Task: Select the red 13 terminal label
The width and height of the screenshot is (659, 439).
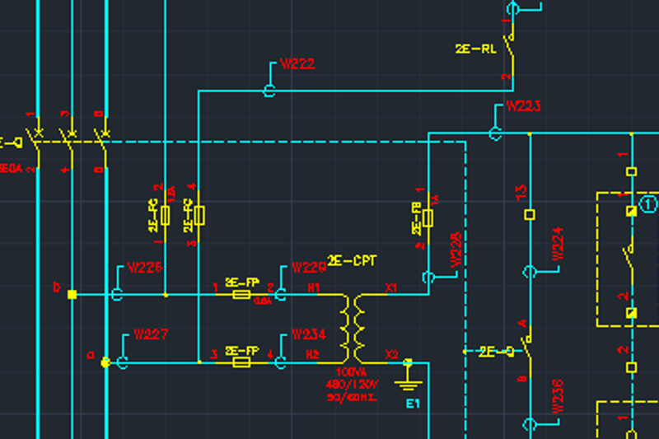Action: click(x=521, y=193)
